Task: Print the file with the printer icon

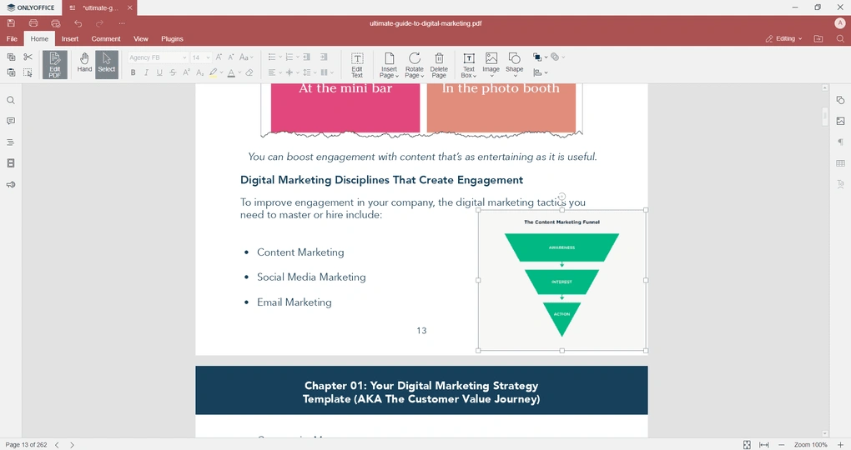Action: pos(33,23)
